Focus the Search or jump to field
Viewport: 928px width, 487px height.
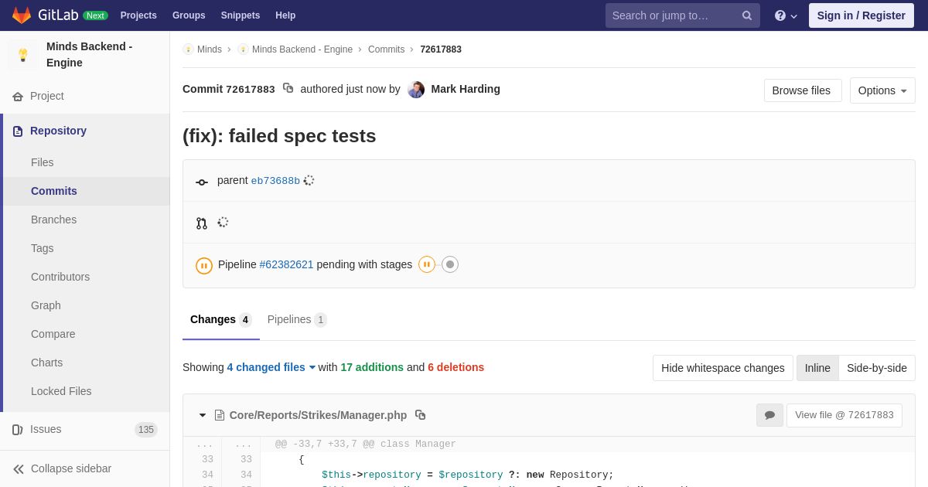pos(671,15)
